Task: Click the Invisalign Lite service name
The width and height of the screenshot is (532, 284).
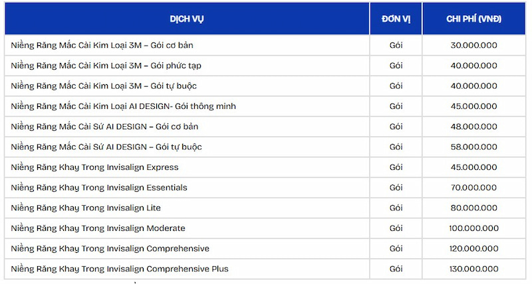Action: [86, 208]
